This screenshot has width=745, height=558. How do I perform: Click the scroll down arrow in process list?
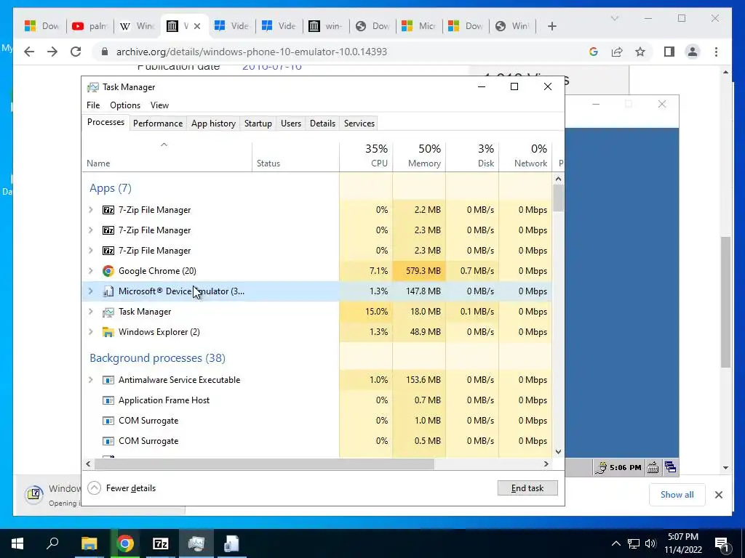point(558,452)
